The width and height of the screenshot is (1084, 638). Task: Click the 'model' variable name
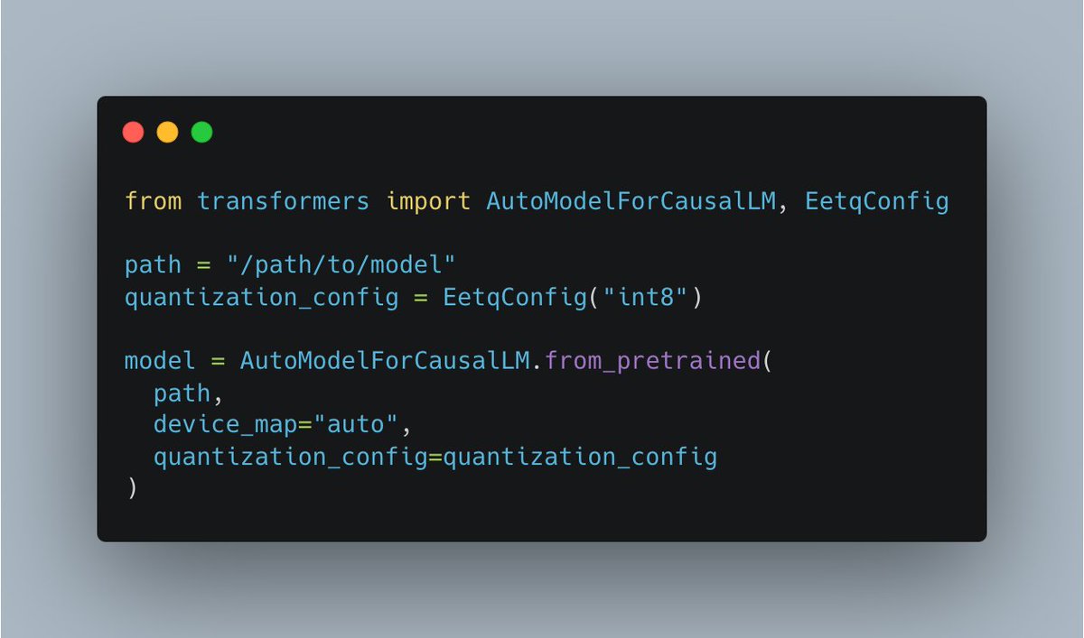160,361
